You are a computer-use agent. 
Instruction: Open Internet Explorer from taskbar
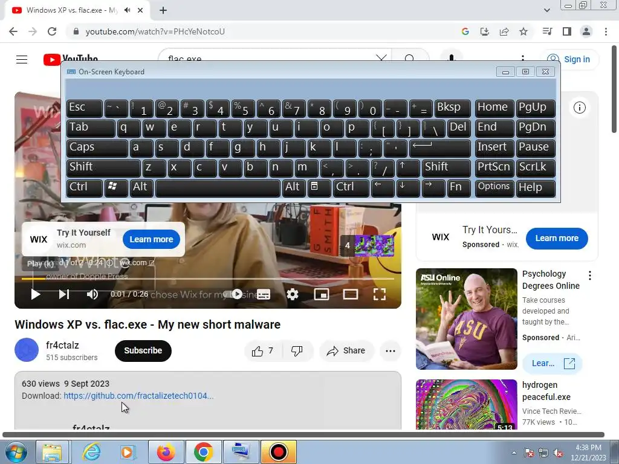coord(91,452)
